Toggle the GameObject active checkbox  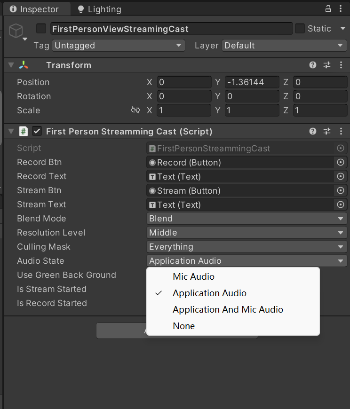(x=41, y=28)
